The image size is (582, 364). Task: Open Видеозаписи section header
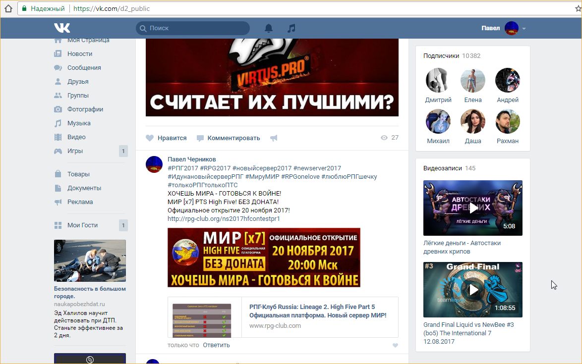(x=442, y=168)
